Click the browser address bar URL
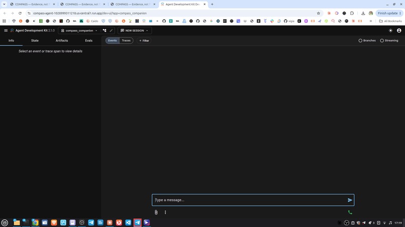 pos(90,13)
